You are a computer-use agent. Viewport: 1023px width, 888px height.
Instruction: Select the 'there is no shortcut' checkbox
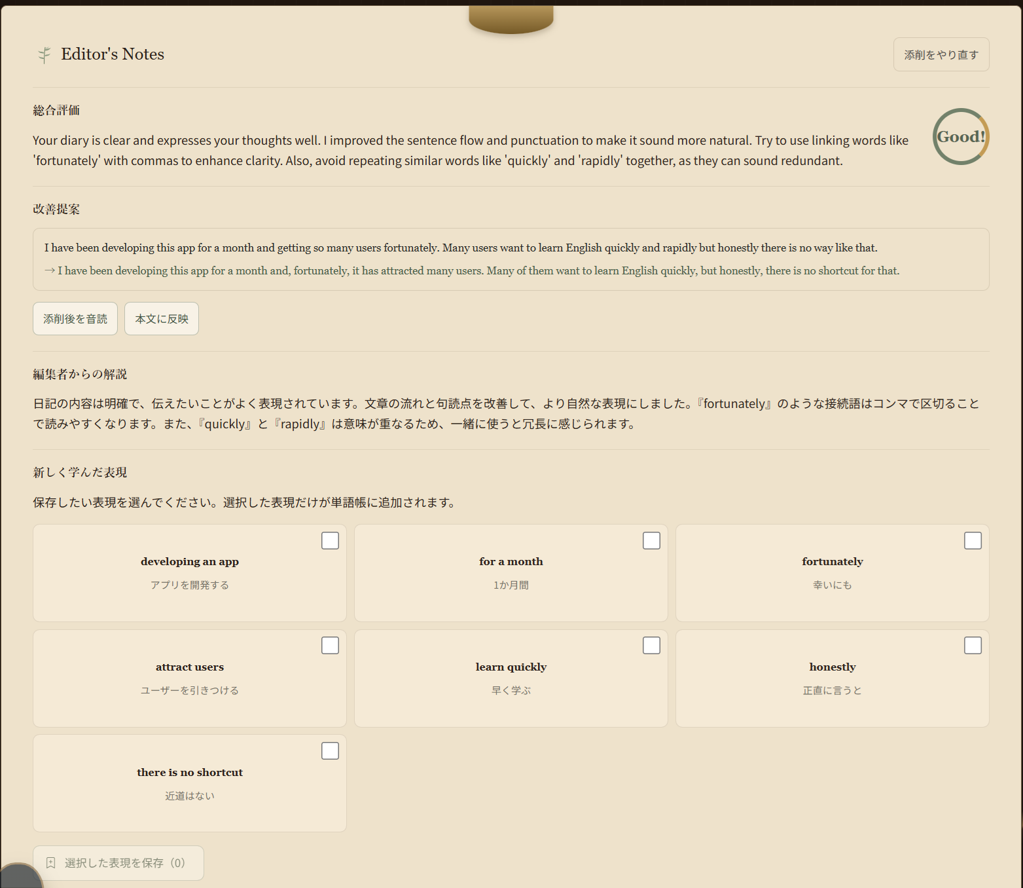coord(330,751)
